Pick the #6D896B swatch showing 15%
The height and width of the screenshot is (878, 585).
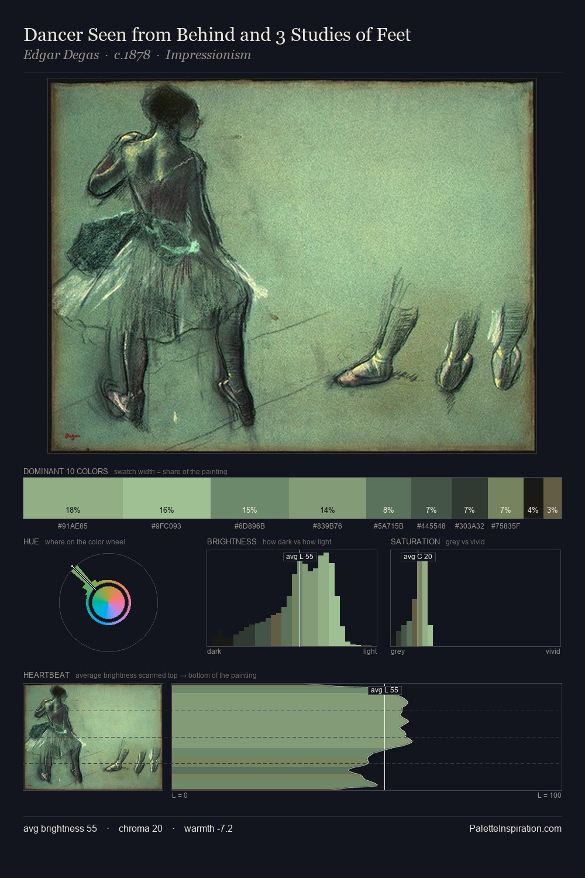coord(250,498)
